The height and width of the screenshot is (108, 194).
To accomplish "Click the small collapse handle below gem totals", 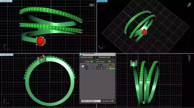I will [98, 60].
